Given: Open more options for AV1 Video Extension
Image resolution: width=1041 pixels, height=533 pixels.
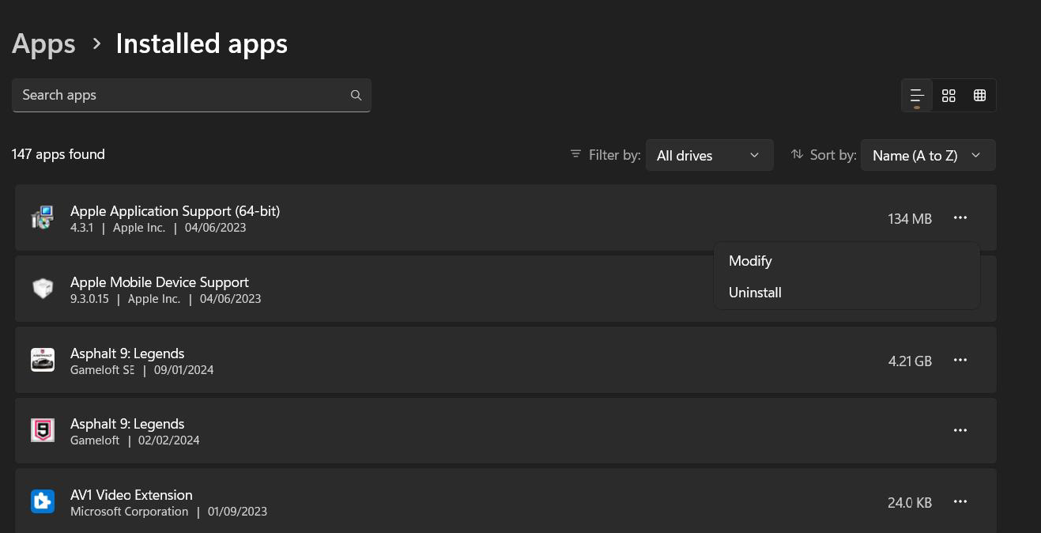Looking at the screenshot, I should pyautogui.click(x=960, y=501).
